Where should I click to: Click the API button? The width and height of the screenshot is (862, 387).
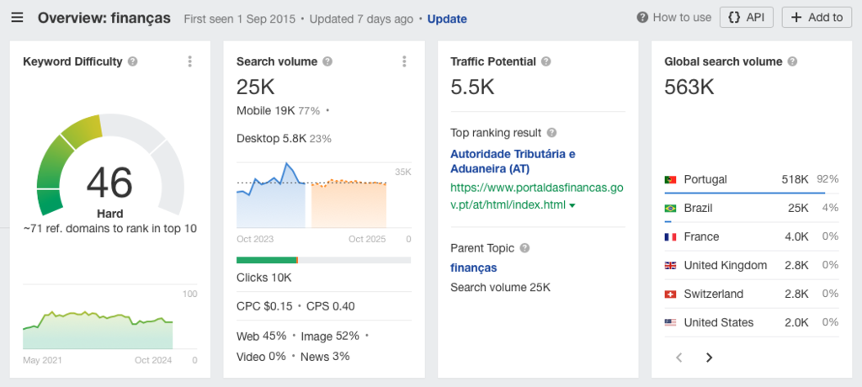click(747, 17)
